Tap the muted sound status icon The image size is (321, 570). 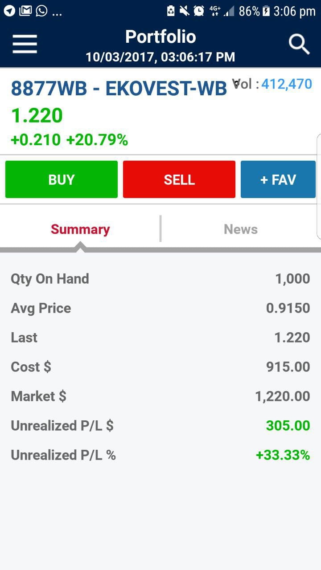click(185, 11)
